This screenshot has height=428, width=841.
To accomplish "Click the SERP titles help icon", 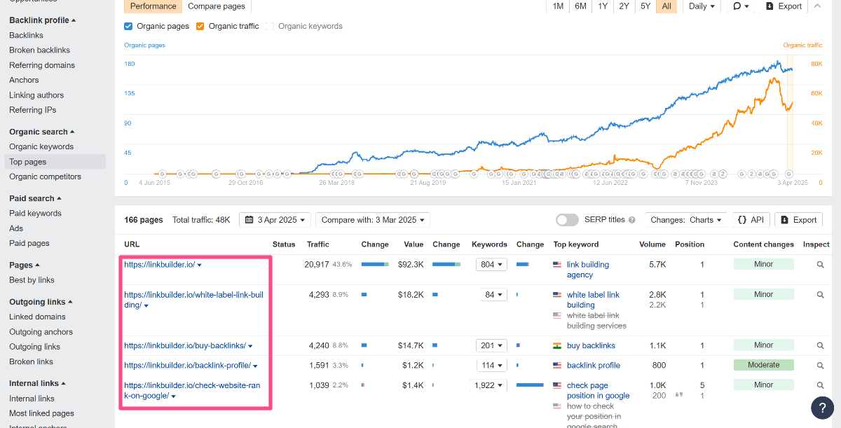I will (632, 220).
